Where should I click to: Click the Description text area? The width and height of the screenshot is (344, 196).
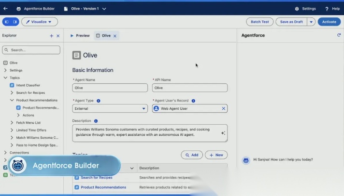tap(150, 133)
